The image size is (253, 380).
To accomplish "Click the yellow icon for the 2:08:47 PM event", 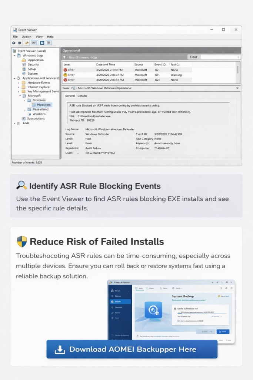I will coord(65,75).
